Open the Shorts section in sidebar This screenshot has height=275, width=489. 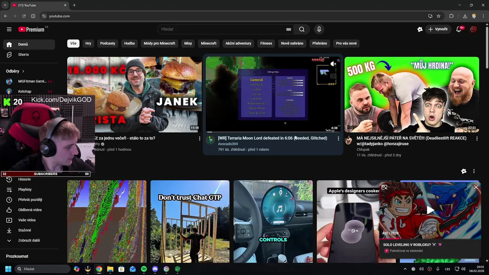pos(29,55)
